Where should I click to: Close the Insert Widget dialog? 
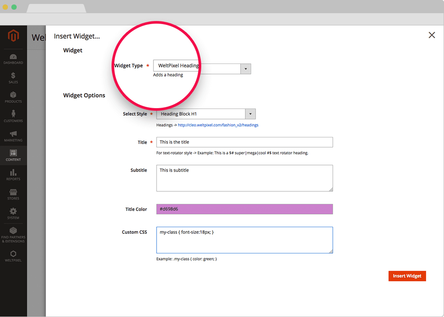pos(431,35)
